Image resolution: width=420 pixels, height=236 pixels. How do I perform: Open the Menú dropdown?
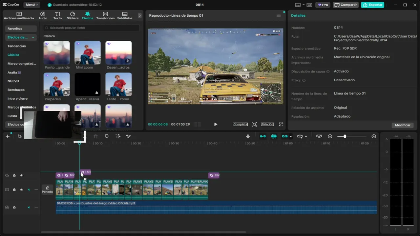tap(32, 5)
